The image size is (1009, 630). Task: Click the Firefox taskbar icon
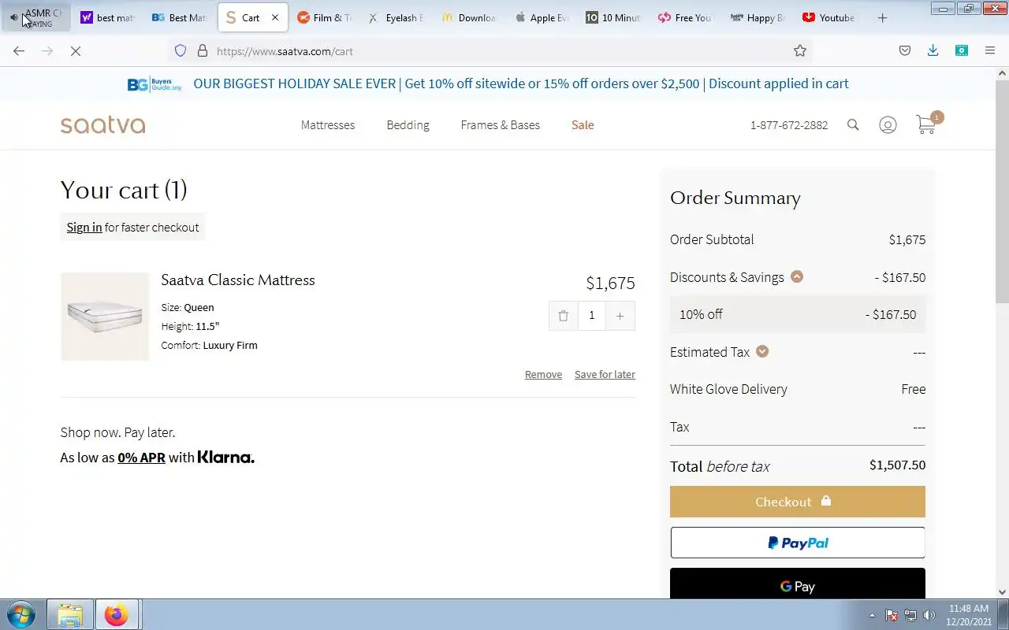117,614
